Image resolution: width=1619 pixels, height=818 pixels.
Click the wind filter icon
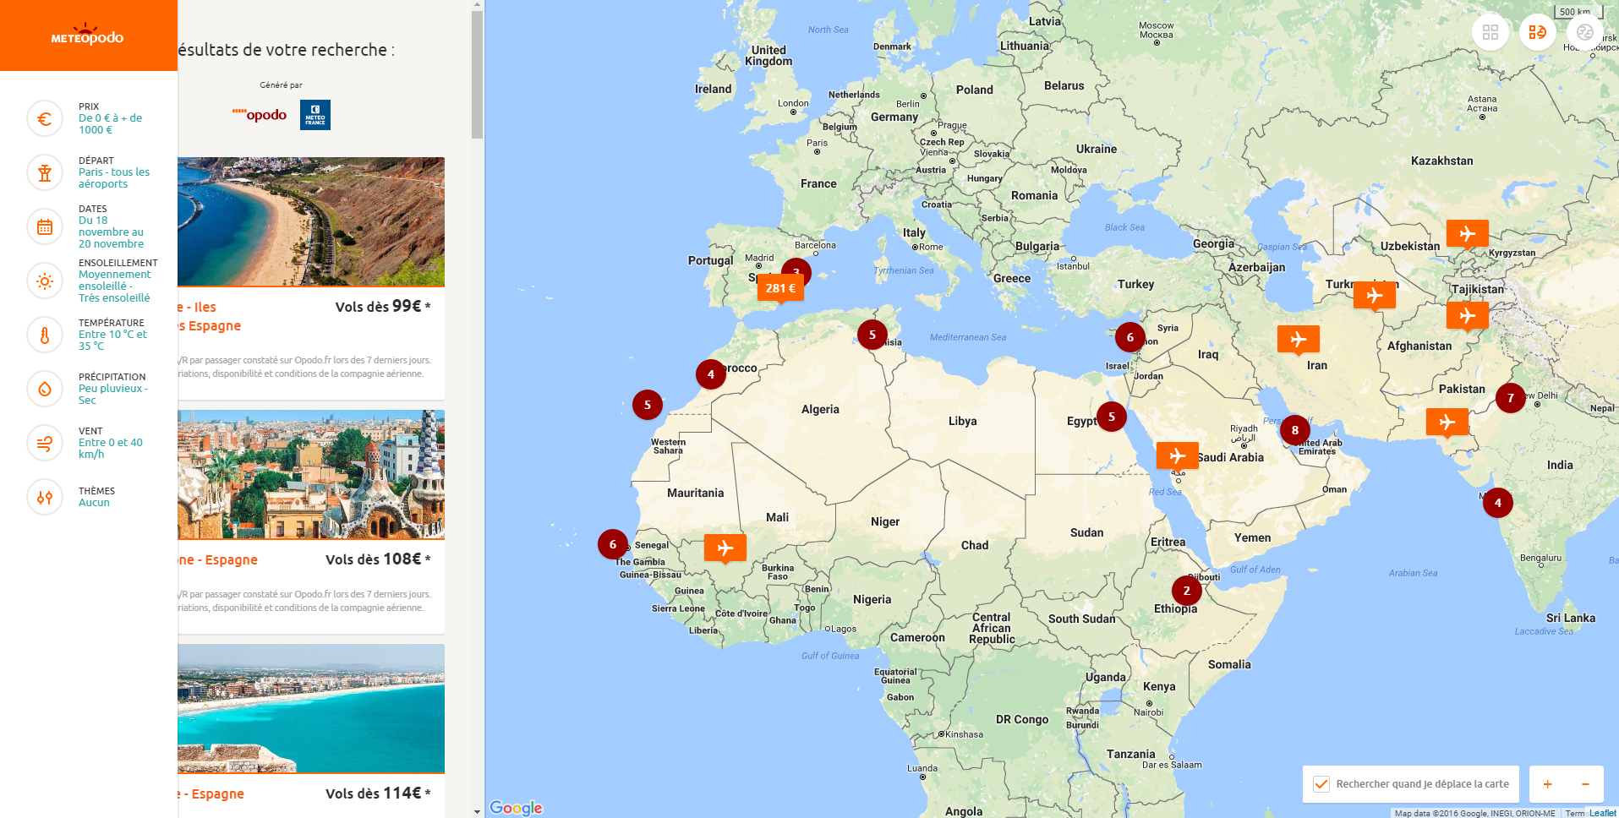click(x=45, y=443)
